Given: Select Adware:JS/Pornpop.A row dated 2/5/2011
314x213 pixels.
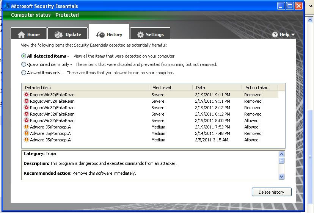Looking at the screenshot, I should pos(150,140).
